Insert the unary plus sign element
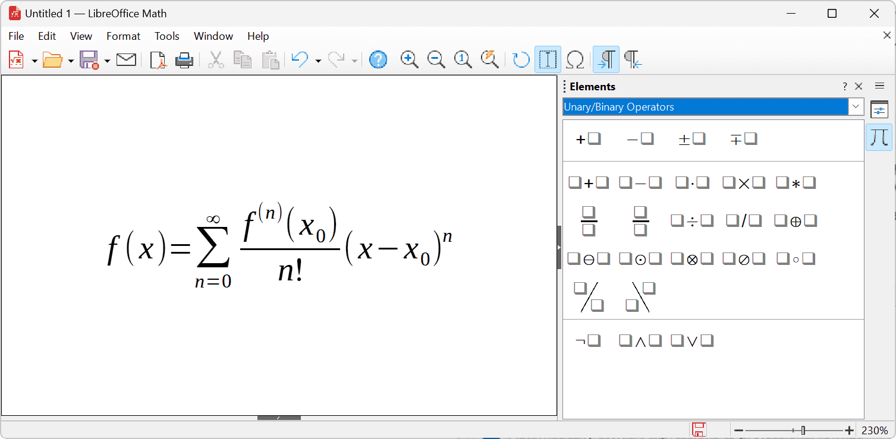 click(x=589, y=140)
